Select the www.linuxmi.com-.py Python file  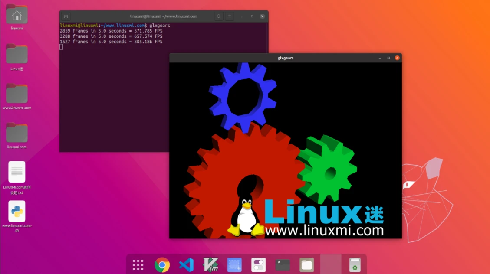click(16, 211)
